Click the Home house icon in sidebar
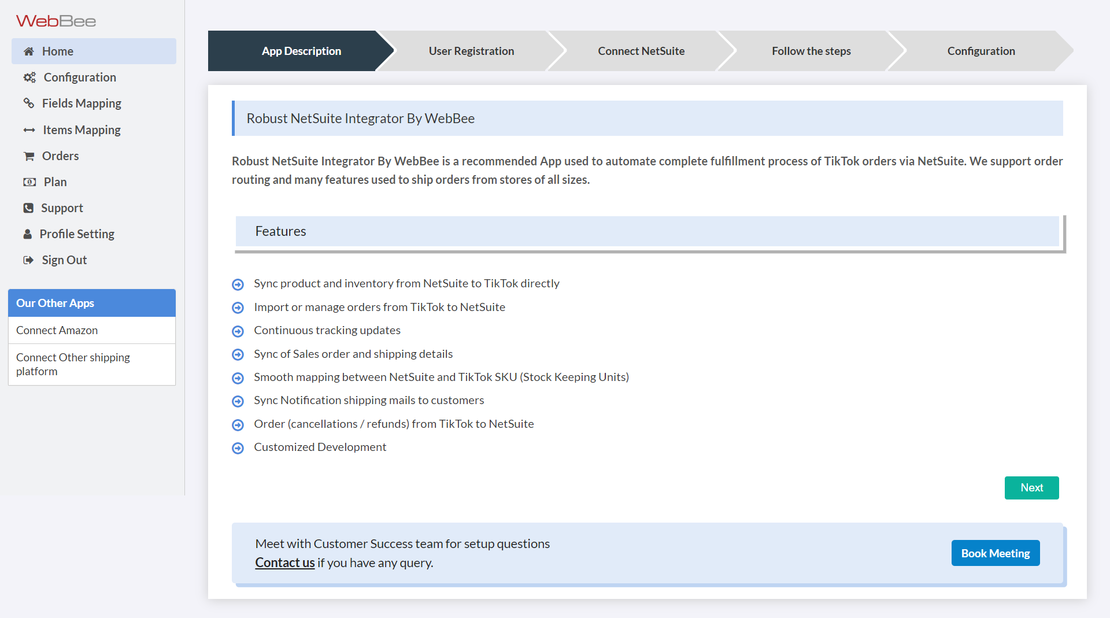This screenshot has height=618, width=1110. 28,51
